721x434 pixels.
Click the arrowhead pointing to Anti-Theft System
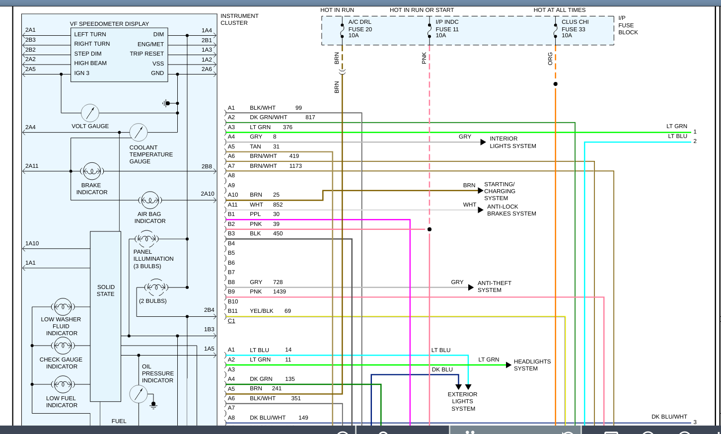pos(471,288)
